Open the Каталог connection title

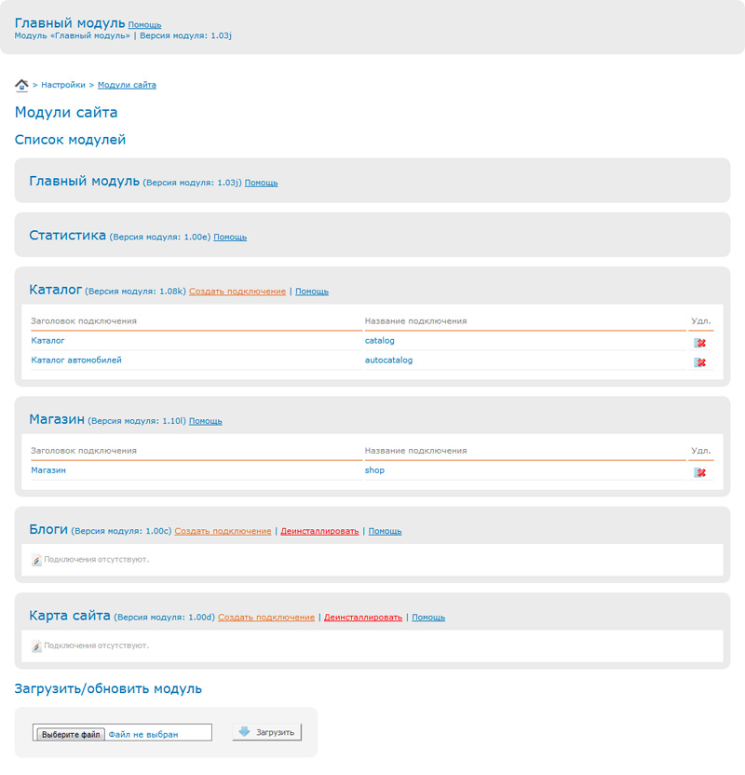pyautogui.click(x=47, y=341)
